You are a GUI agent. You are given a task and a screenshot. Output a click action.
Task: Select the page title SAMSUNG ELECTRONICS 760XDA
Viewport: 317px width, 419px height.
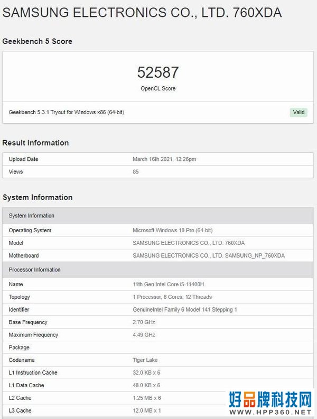[x=142, y=13]
